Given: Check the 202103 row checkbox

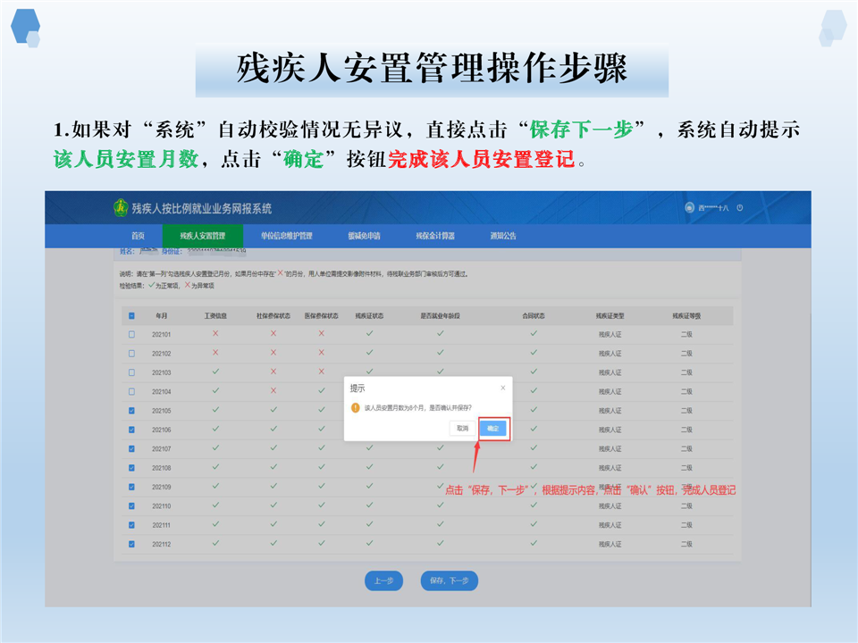Looking at the screenshot, I should 132,372.
